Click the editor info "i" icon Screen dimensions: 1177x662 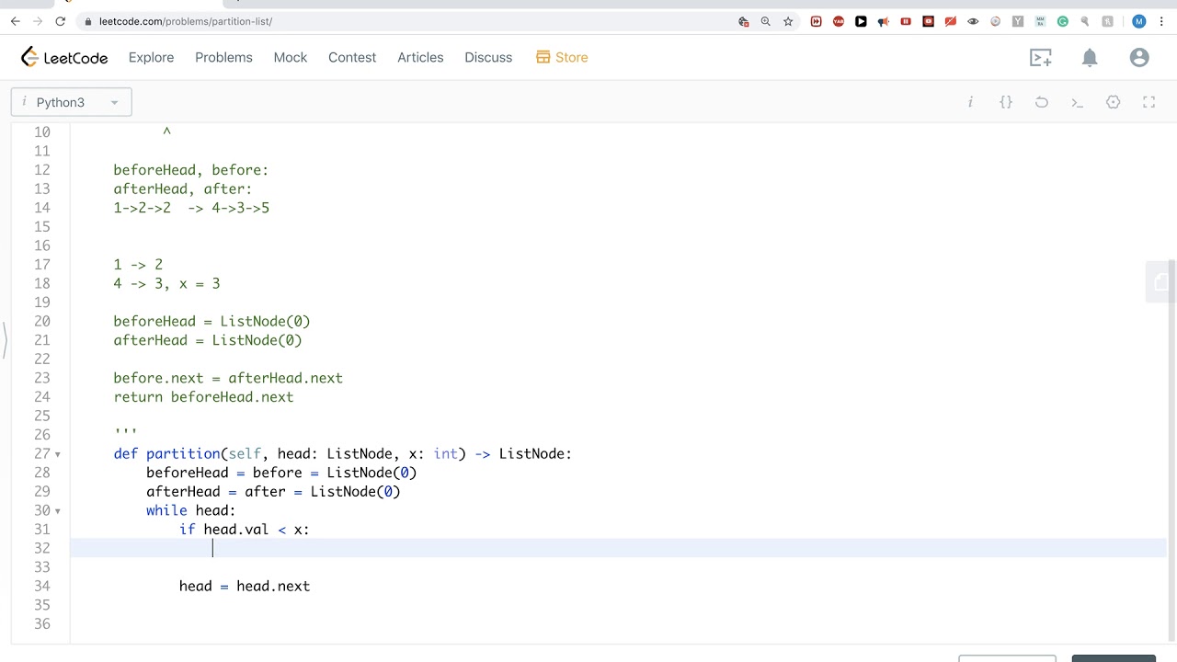click(970, 102)
